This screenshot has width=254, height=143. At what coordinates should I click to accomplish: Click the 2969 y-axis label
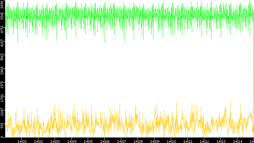coord(2,71)
